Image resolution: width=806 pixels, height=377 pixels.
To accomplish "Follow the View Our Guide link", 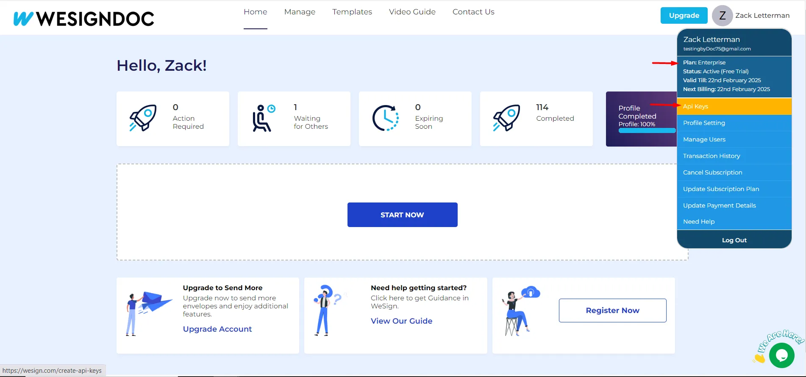I will [401, 321].
